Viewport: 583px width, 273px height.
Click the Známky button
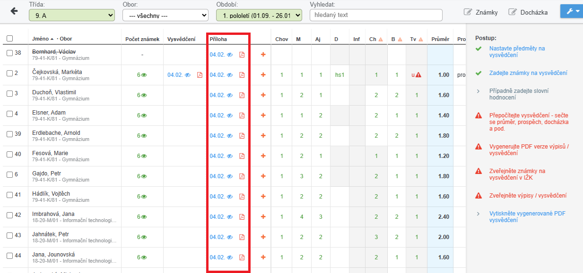pos(481,12)
